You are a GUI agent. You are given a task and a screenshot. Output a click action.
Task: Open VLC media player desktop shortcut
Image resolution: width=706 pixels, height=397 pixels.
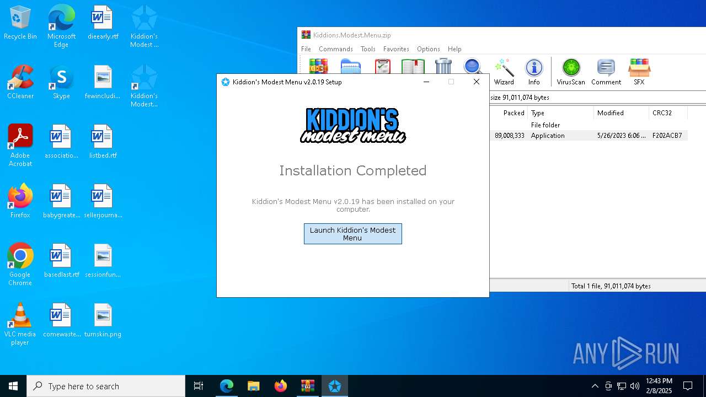coord(20,324)
